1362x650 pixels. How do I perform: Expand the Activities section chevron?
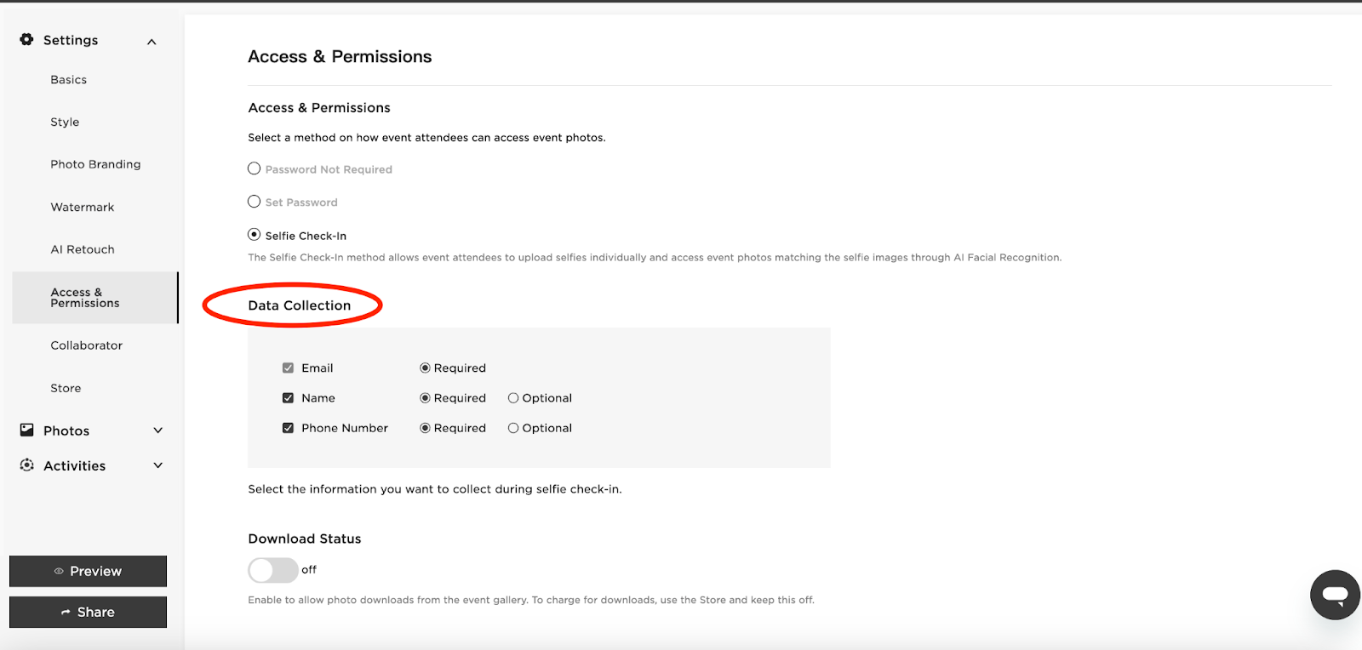157,465
